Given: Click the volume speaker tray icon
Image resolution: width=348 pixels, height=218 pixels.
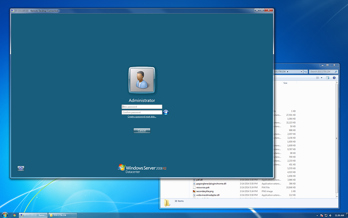Looking at the screenshot, I should (x=330, y=215).
